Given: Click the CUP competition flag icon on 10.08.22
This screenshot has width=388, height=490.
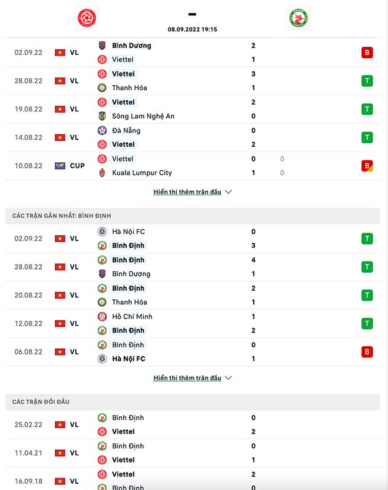Looking at the screenshot, I should pos(60,166).
